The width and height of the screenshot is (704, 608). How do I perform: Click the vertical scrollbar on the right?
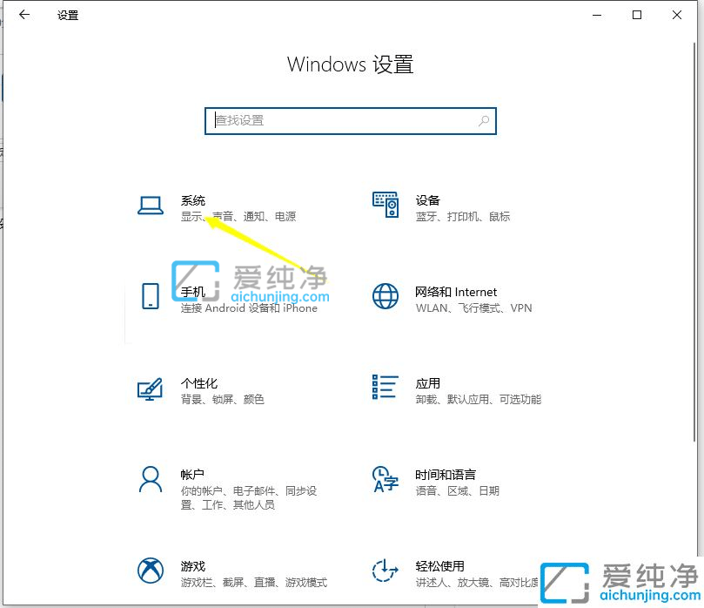[x=694, y=243]
